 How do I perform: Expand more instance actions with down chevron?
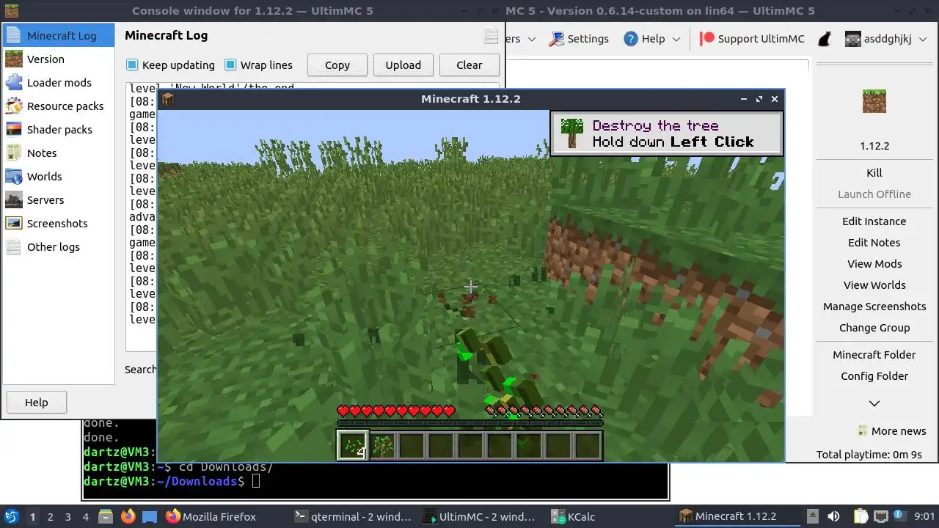tap(874, 403)
